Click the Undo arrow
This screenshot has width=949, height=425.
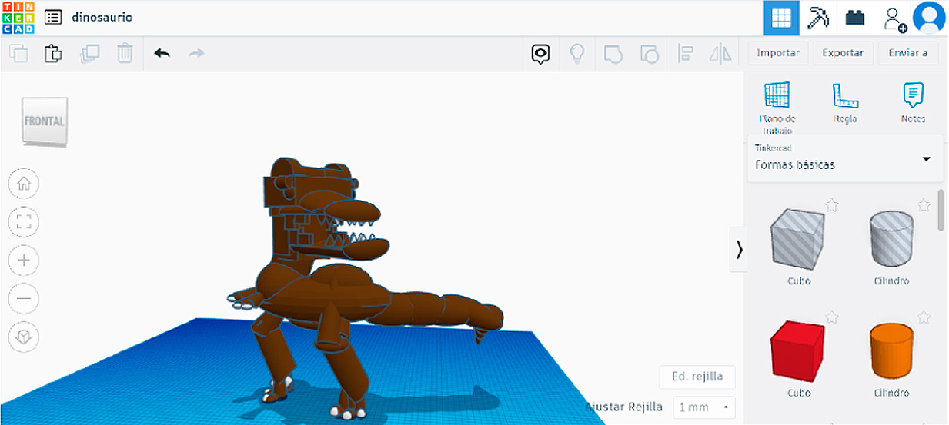pos(162,54)
